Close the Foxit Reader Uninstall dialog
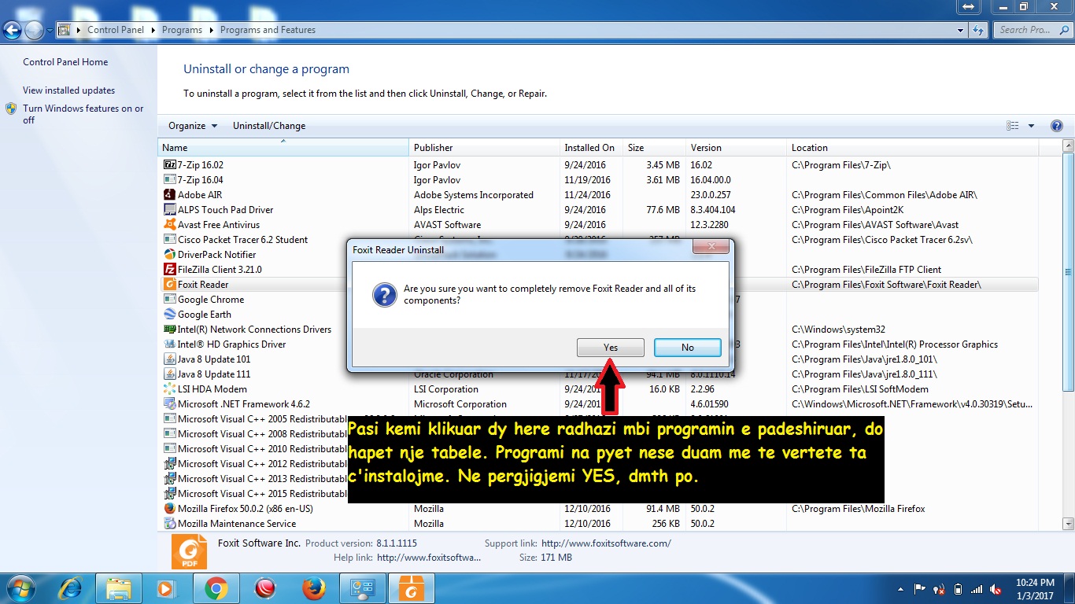1075x604 pixels. (712, 249)
